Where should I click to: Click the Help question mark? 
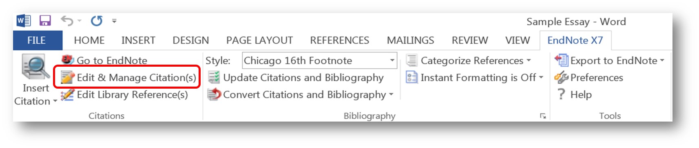pyautogui.click(x=561, y=94)
